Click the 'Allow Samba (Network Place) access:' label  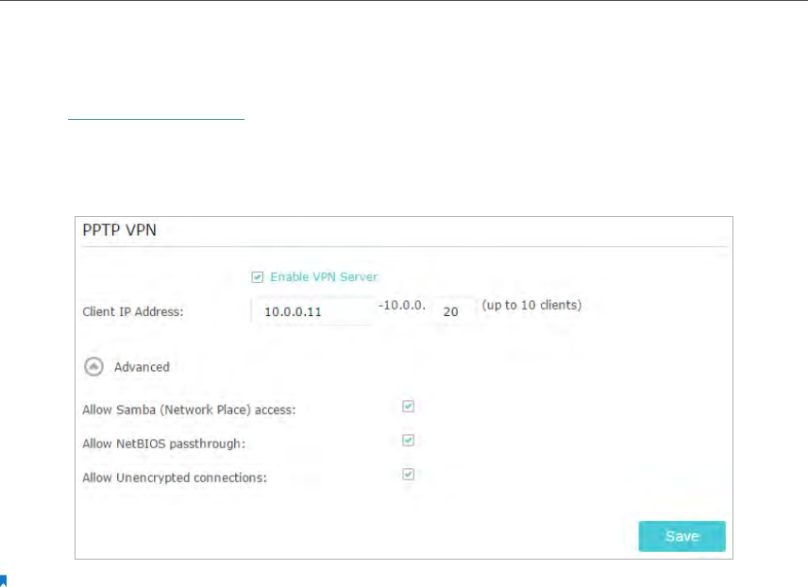click(189, 410)
